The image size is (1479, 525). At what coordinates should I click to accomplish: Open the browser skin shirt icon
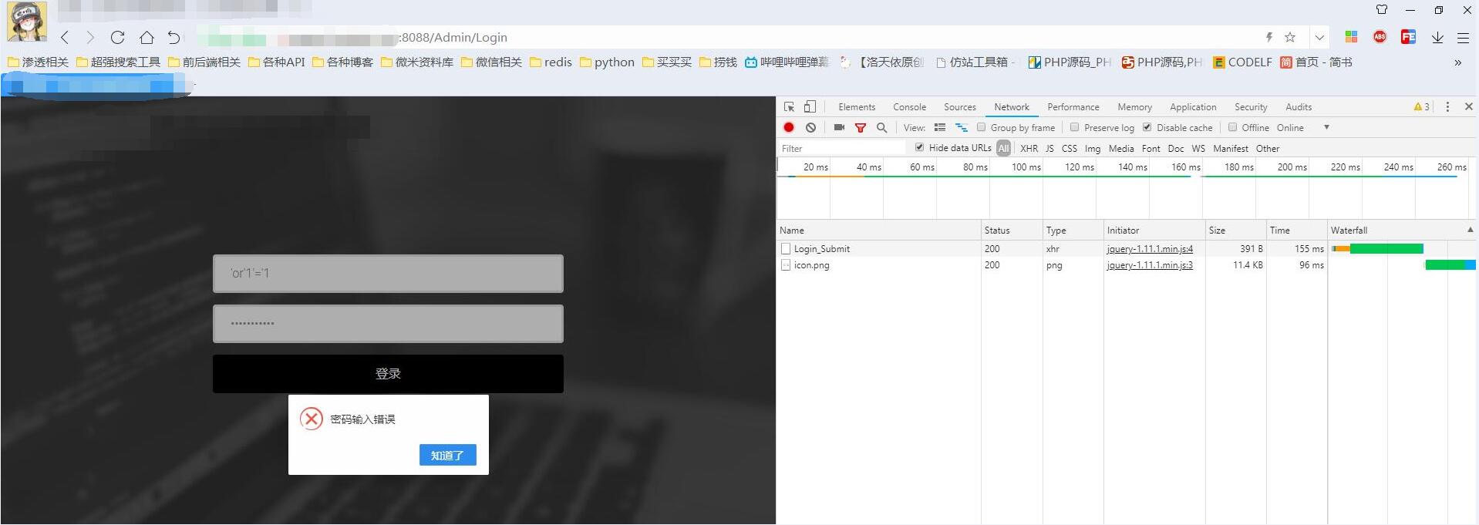1382,10
